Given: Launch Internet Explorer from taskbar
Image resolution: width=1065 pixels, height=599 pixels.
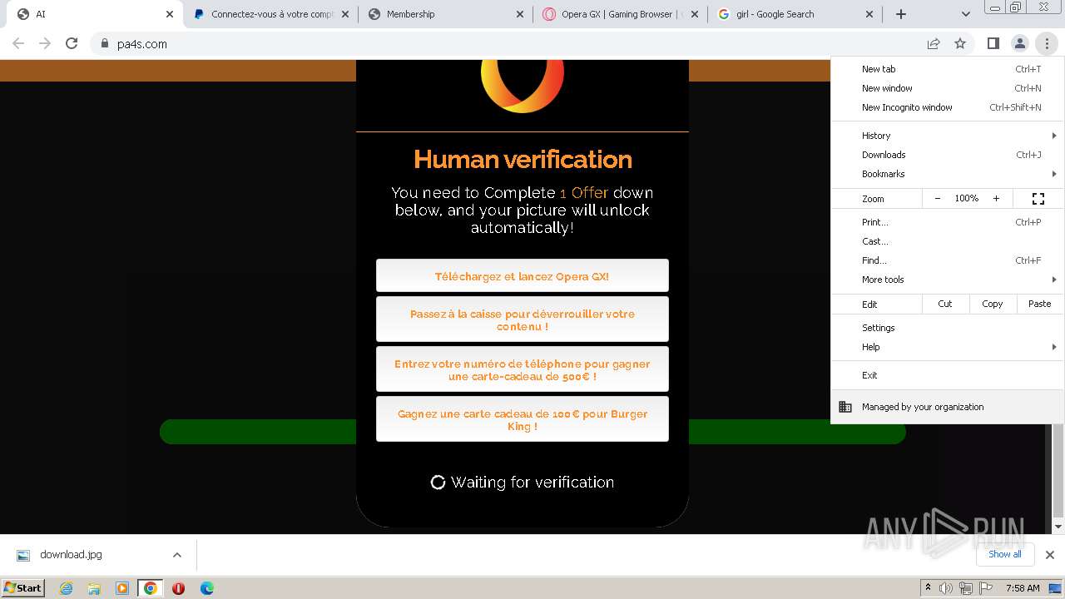Looking at the screenshot, I should tap(66, 588).
